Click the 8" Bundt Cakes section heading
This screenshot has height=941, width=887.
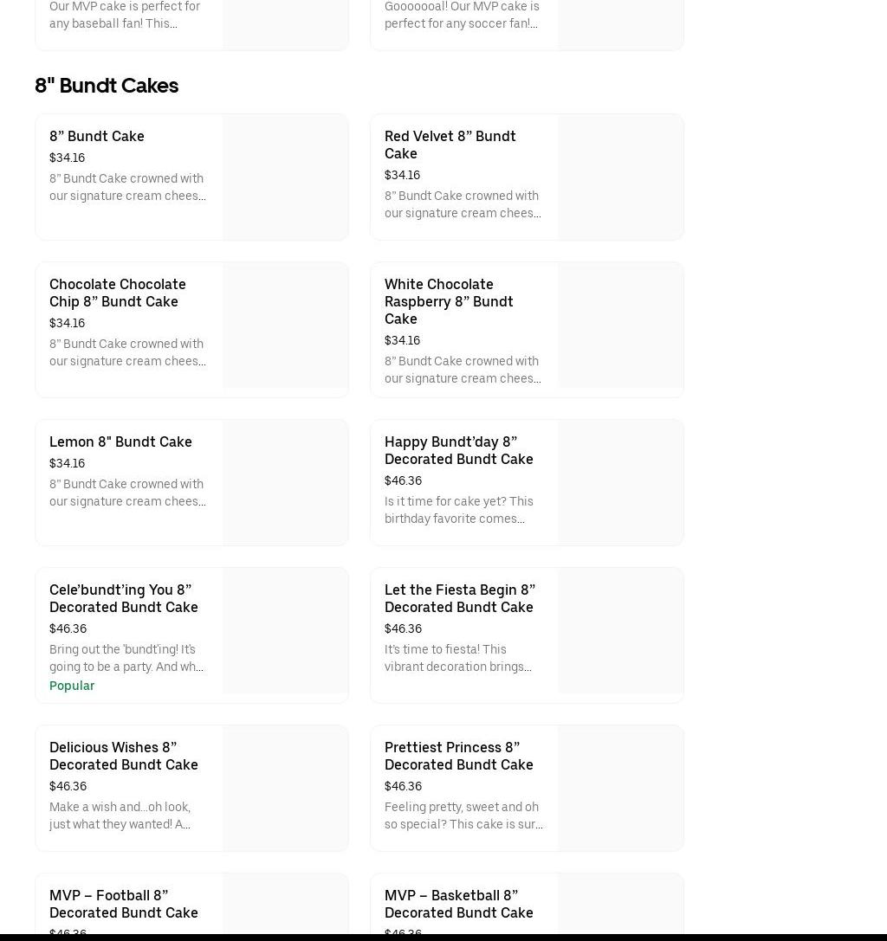[107, 86]
